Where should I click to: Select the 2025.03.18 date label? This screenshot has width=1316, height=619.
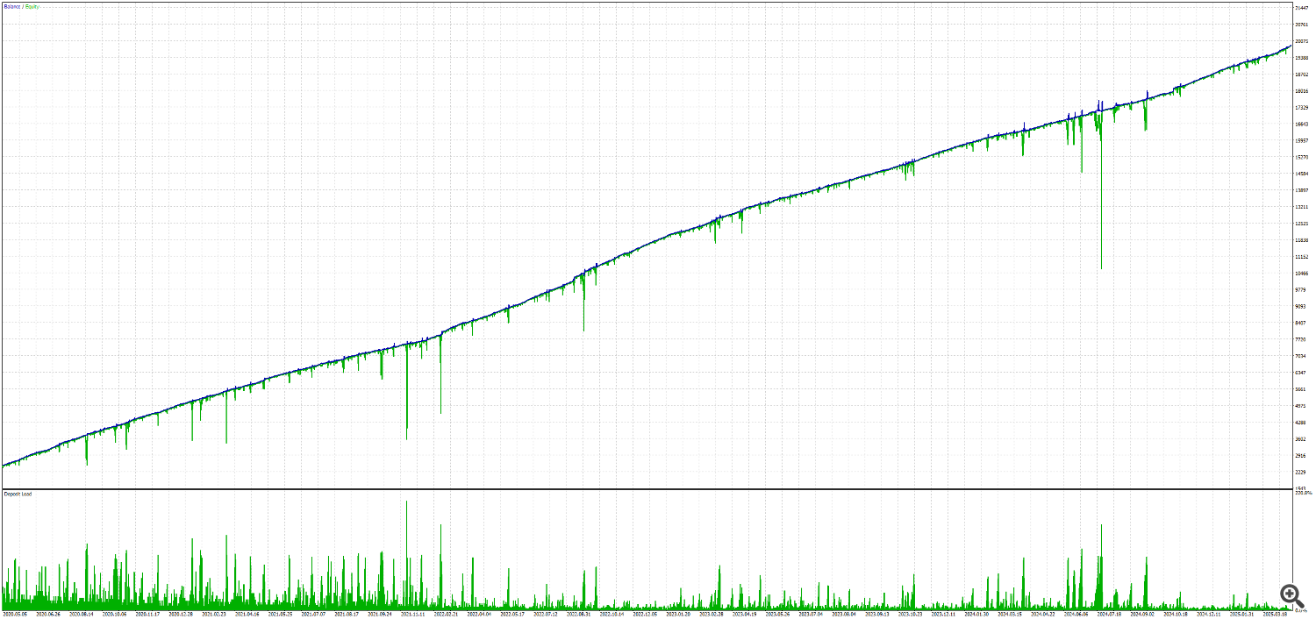[1275, 614]
